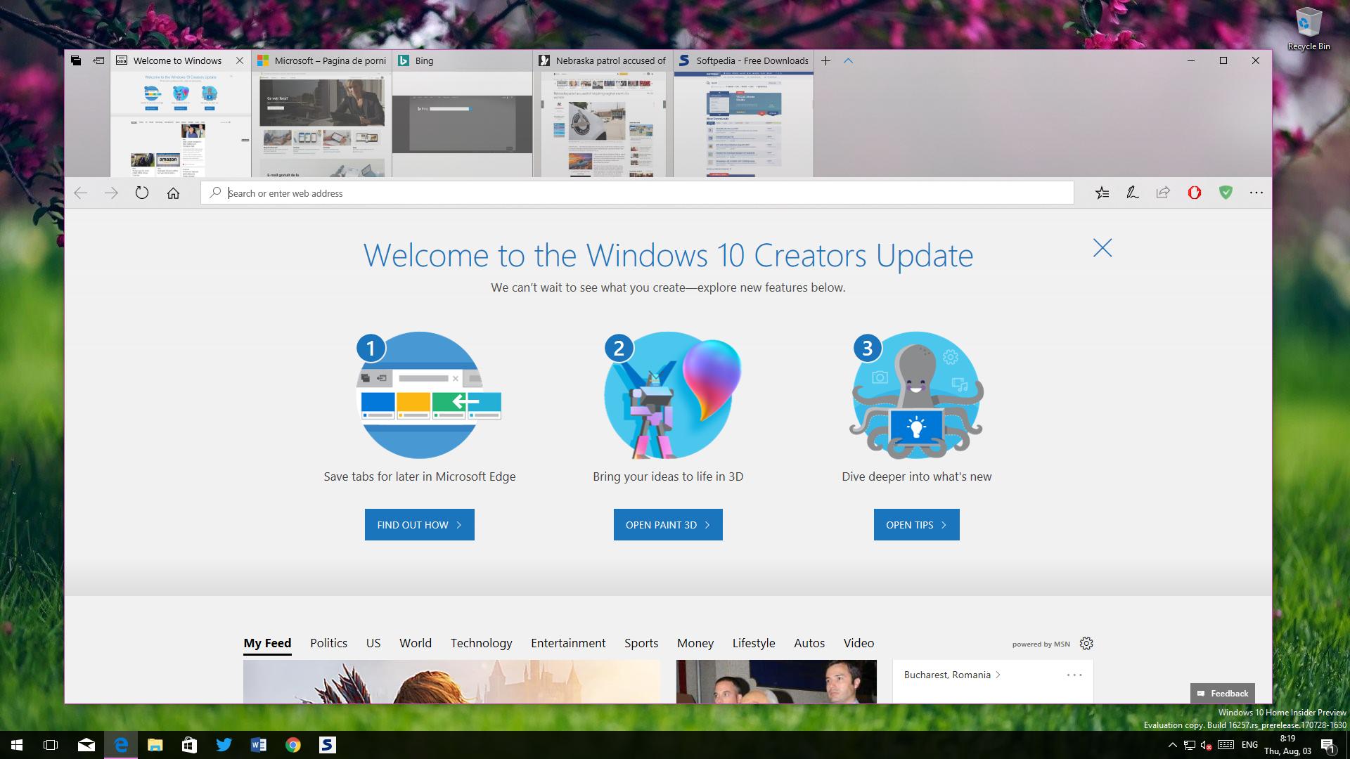
Task: Show hidden system tray icons
Action: 1172,745
